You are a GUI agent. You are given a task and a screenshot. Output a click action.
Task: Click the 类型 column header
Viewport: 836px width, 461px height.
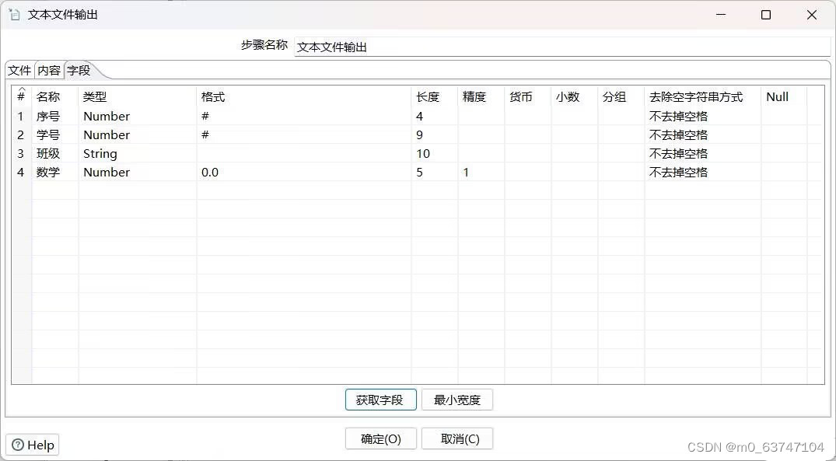(137, 96)
